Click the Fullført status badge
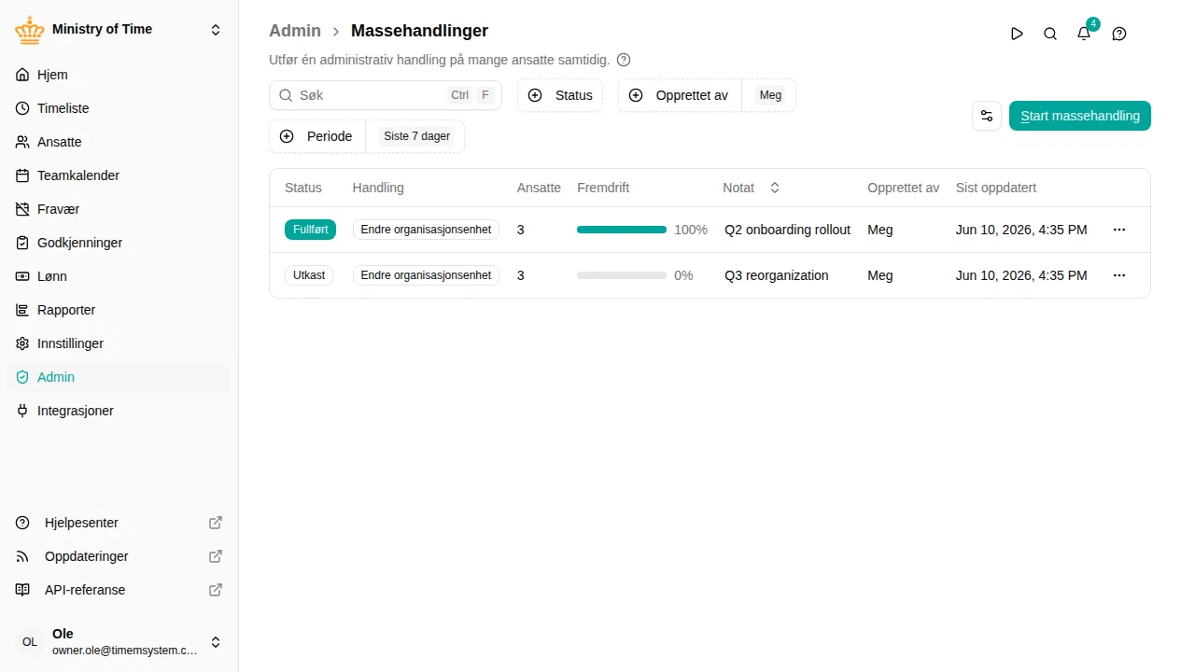This screenshot has height=672, width=1195. (x=310, y=230)
